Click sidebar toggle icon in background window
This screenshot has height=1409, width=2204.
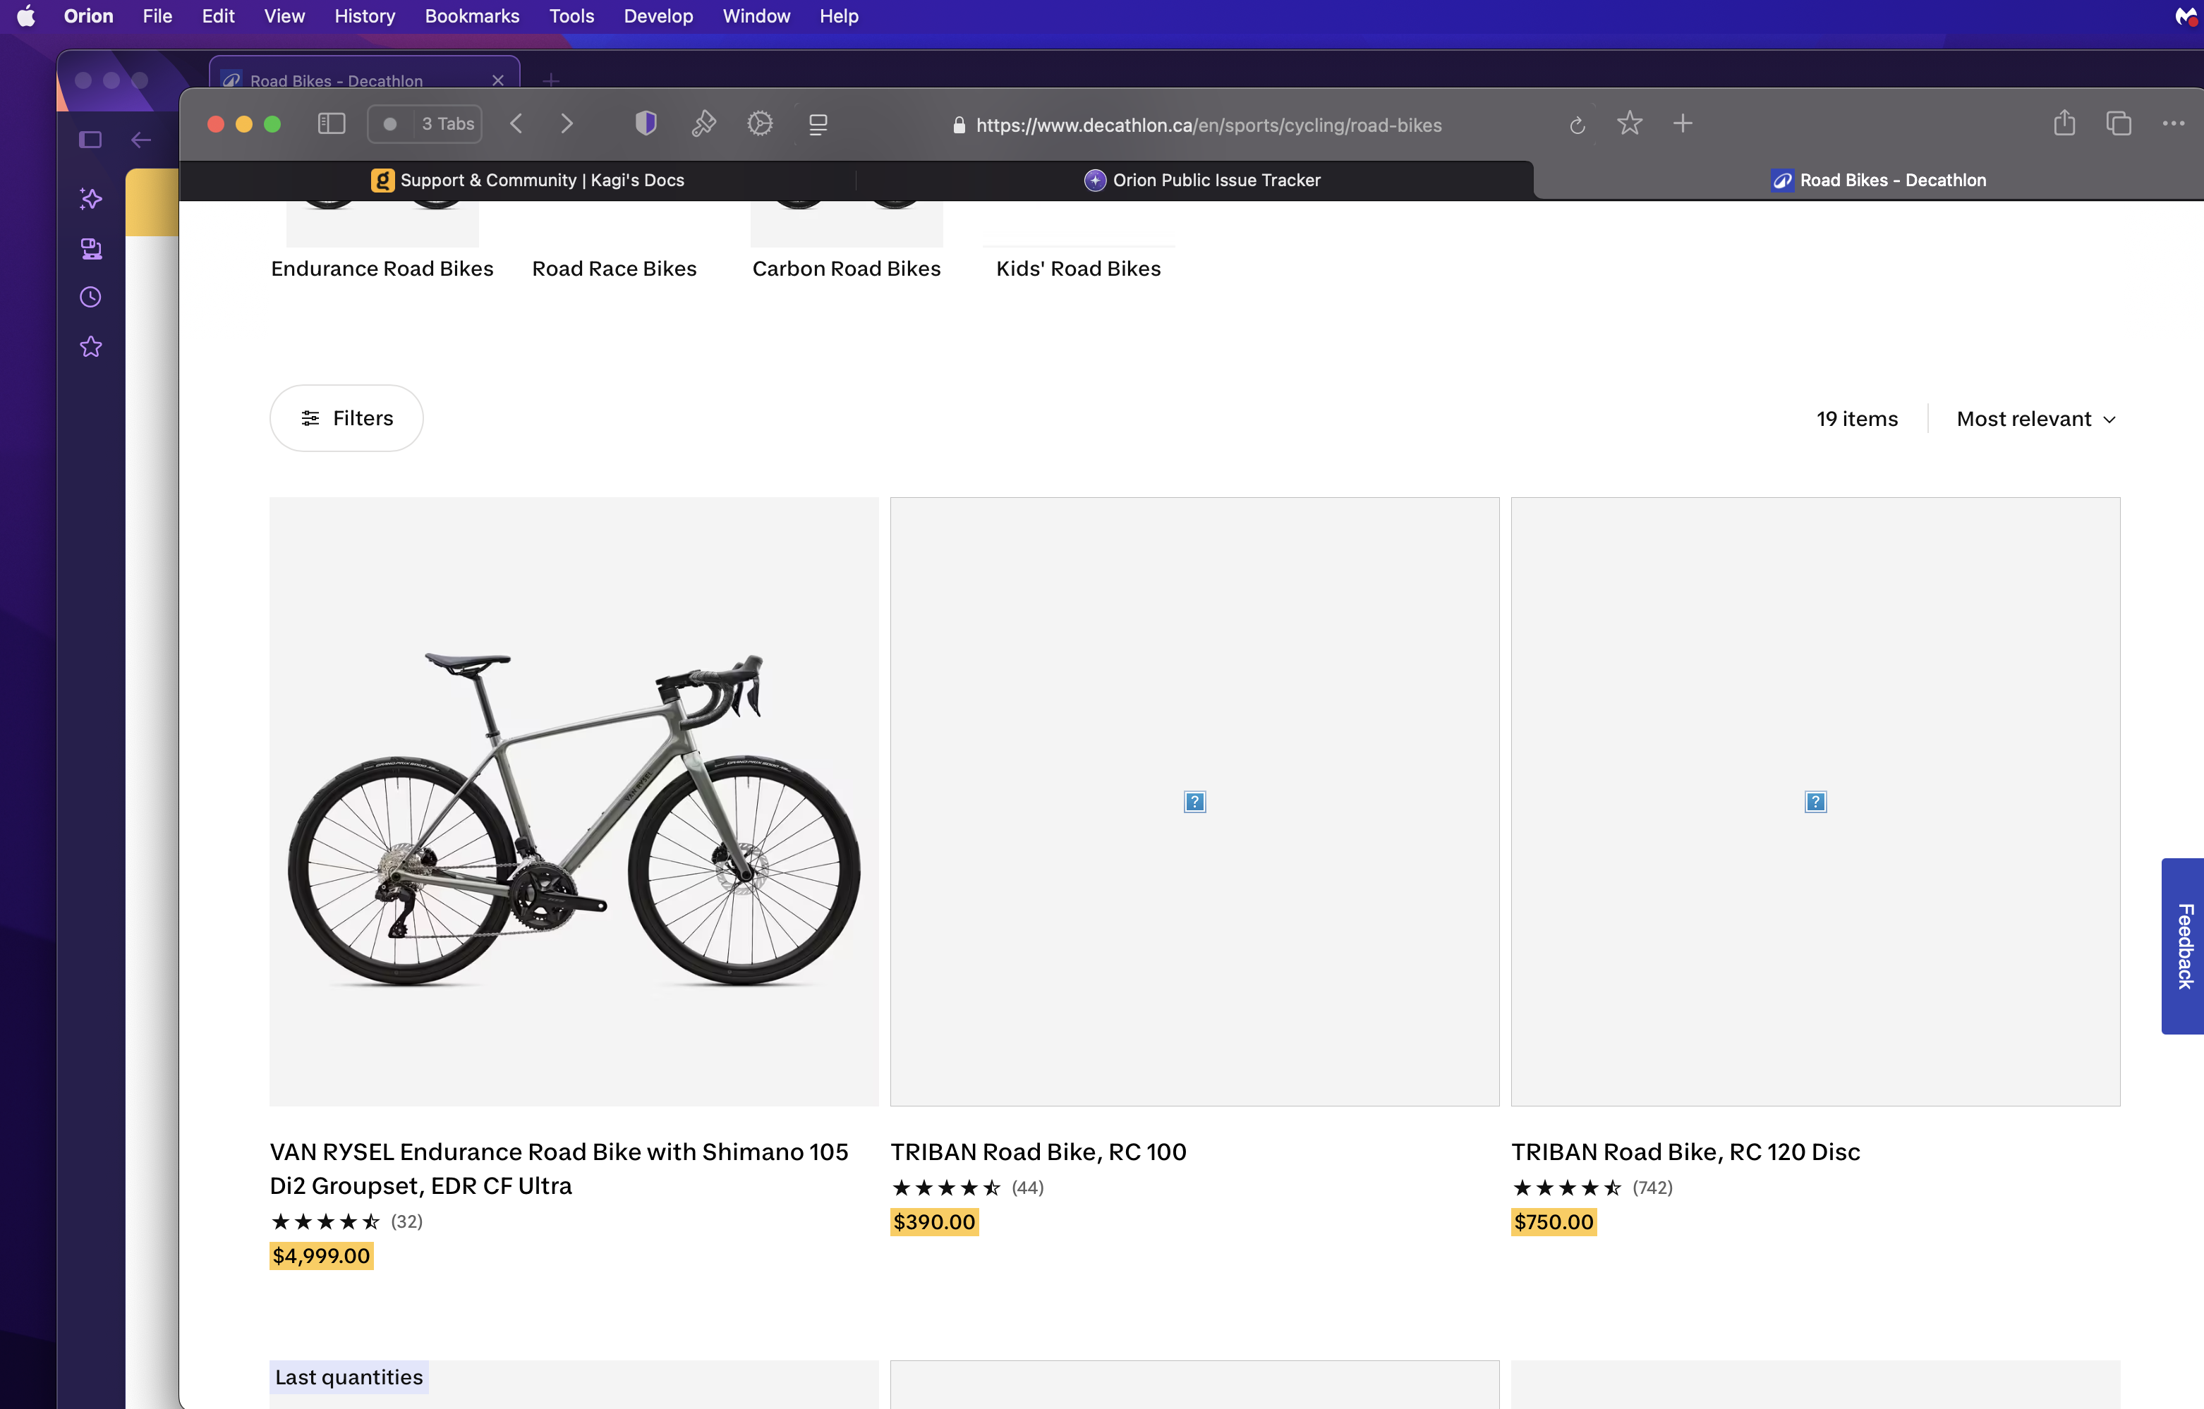pyautogui.click(x=90, y=140)
